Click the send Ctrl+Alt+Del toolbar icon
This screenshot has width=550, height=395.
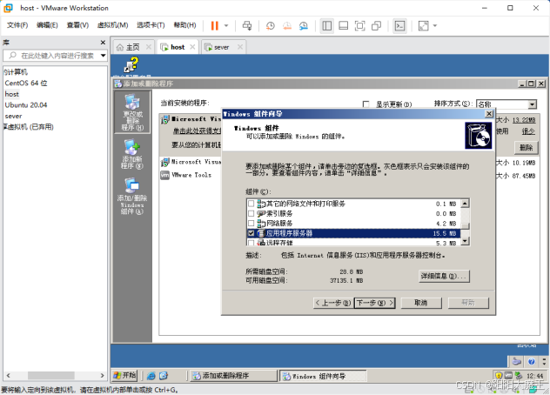tap(247, 25)
